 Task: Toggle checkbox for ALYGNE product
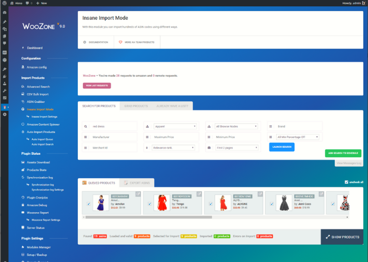pos(210,204)
